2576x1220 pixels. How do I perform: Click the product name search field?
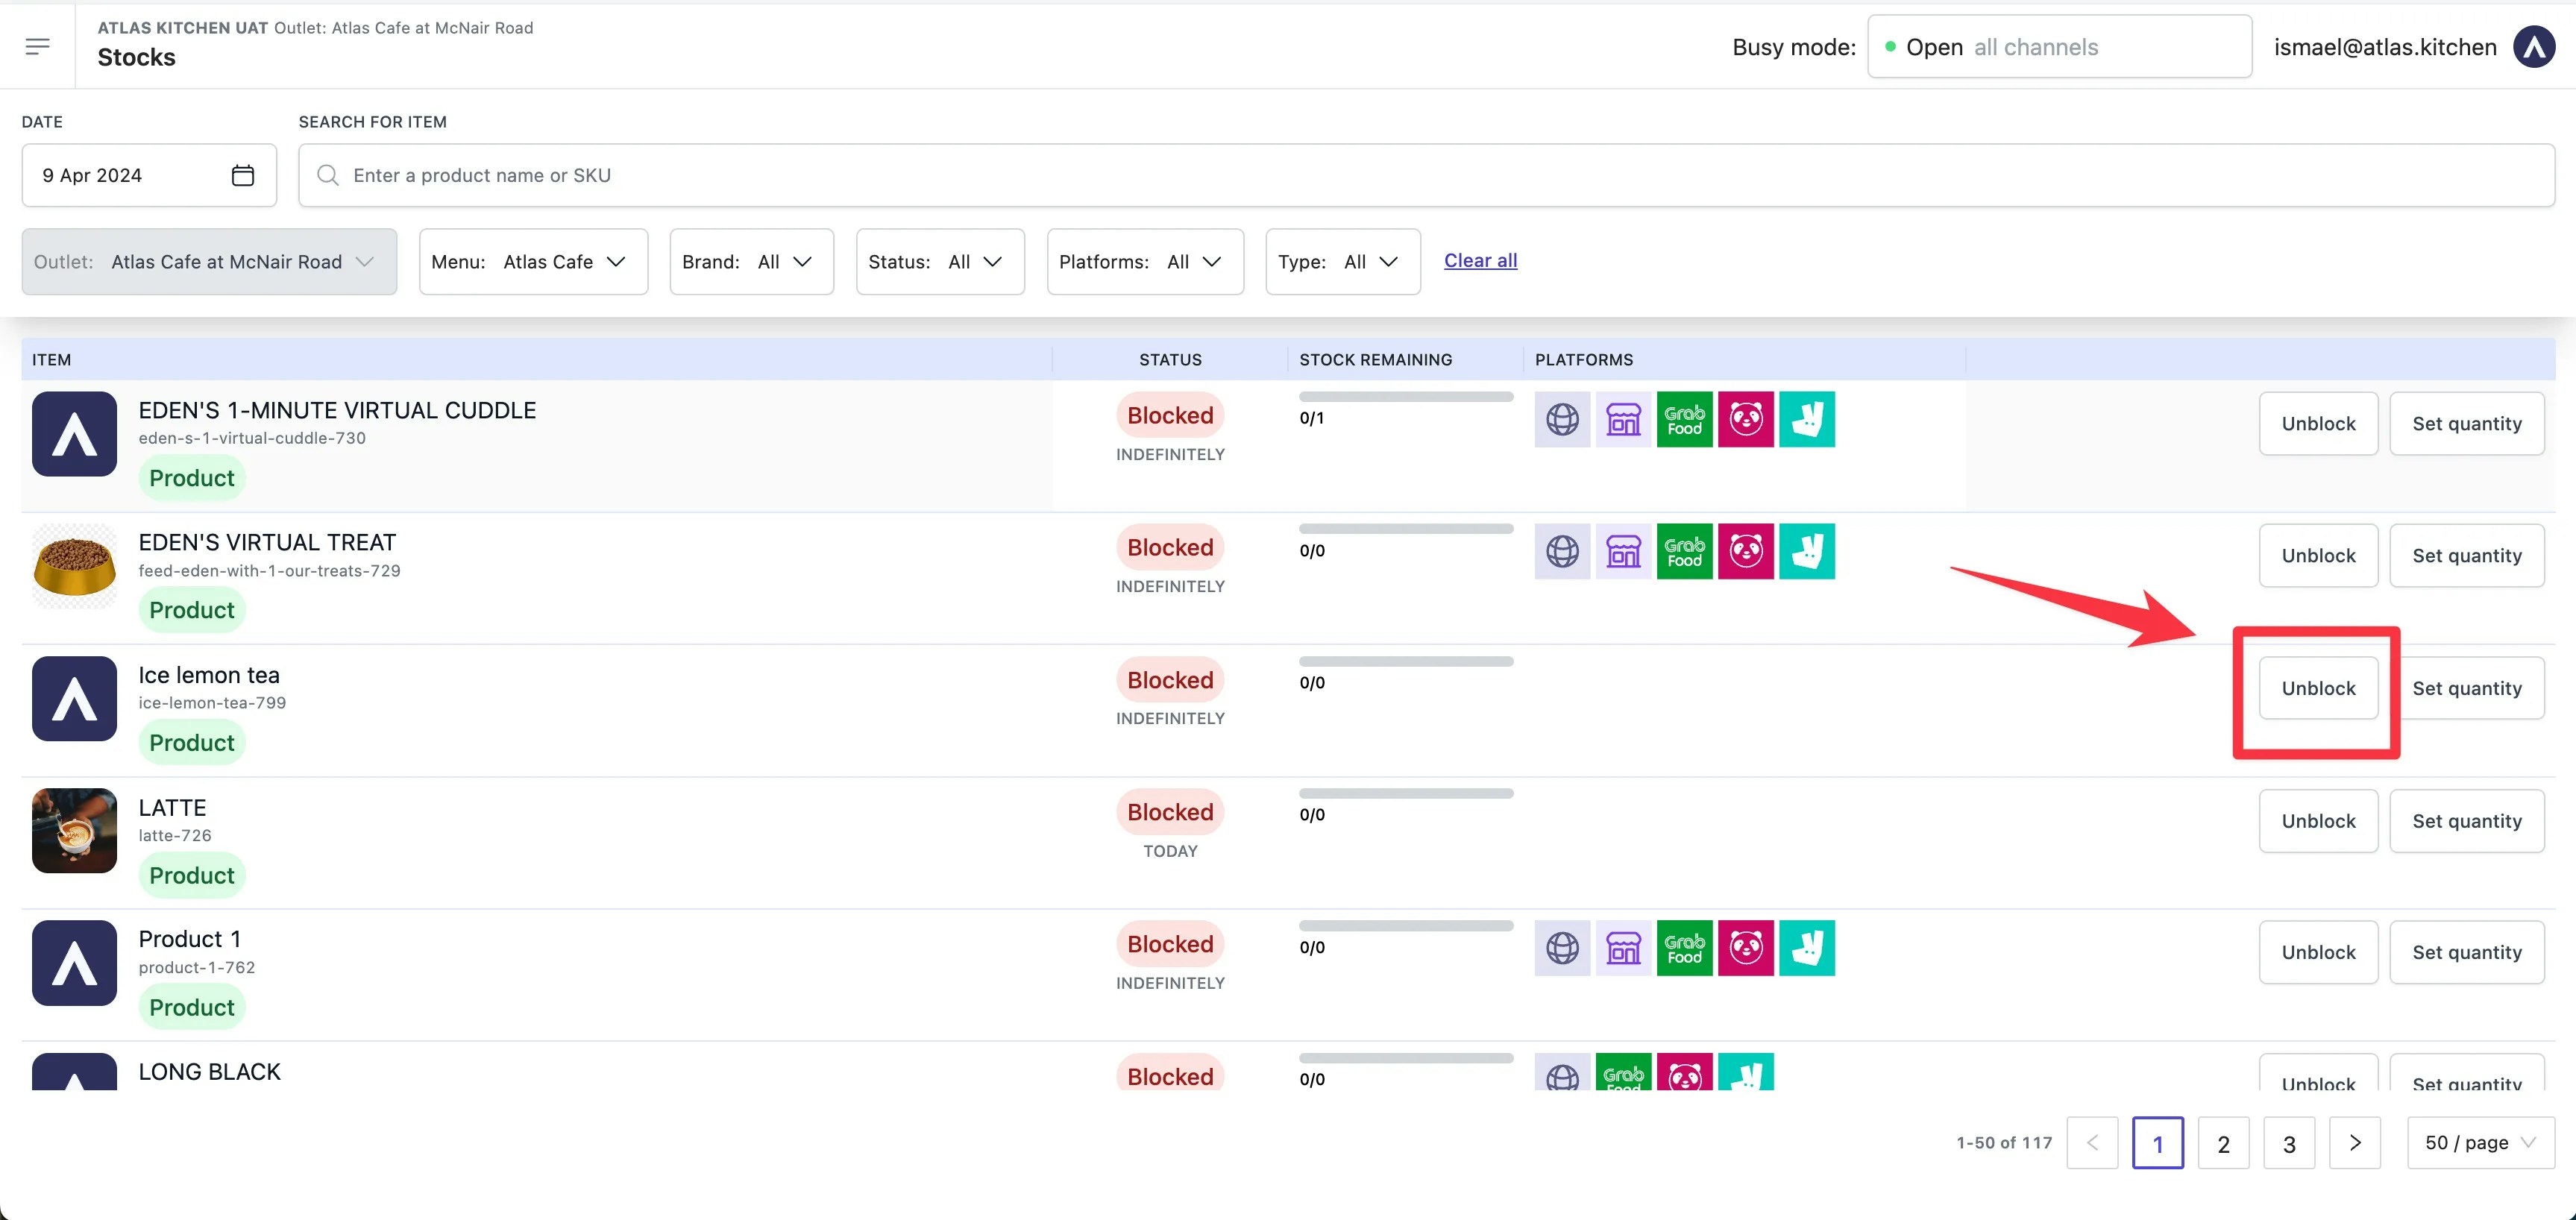[x=1426, y=175]
